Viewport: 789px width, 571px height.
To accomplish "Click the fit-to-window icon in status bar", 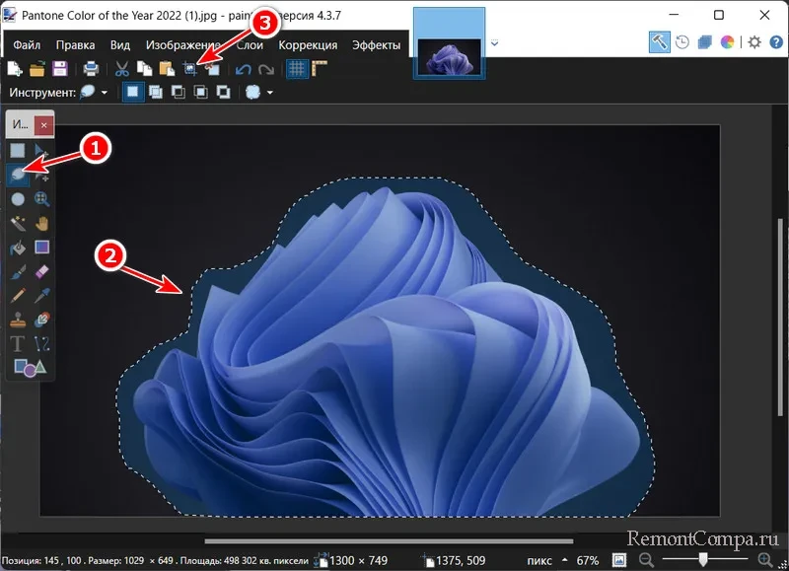I will 619,560.
